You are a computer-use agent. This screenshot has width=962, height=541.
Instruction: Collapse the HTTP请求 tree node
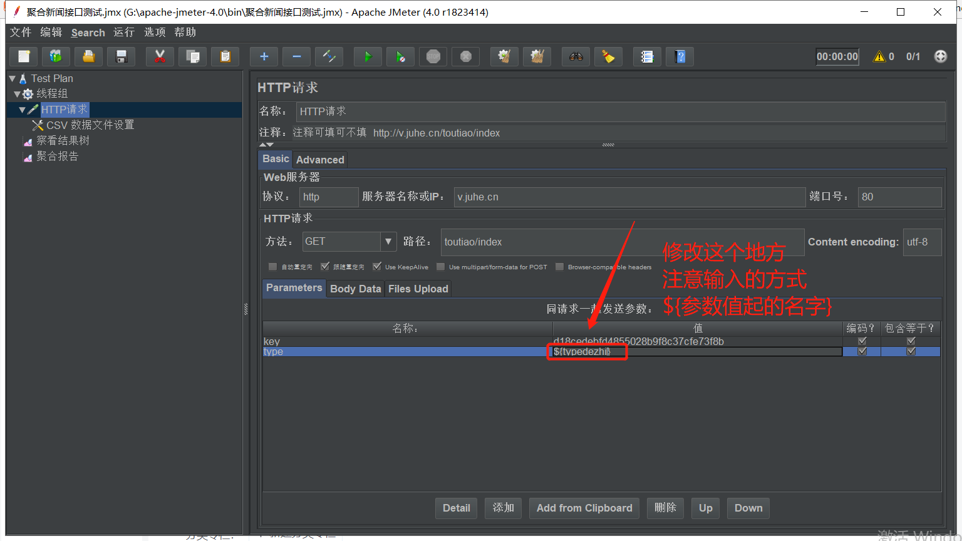coord(22,110)
